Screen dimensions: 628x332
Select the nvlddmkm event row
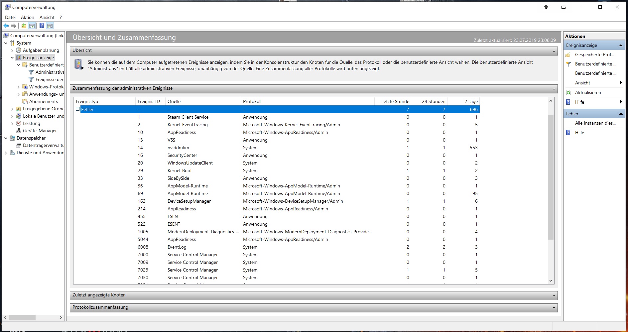(277, 148)
